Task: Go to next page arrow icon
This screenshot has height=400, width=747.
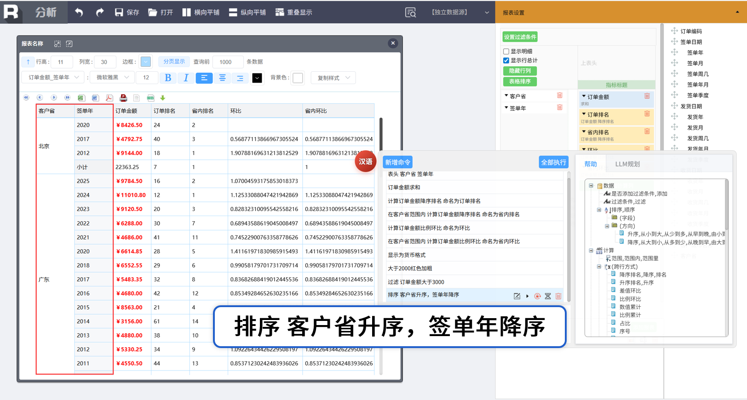Action: point(54,98)
